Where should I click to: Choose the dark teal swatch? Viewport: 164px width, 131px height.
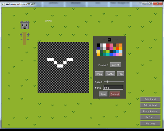(105, 55)
